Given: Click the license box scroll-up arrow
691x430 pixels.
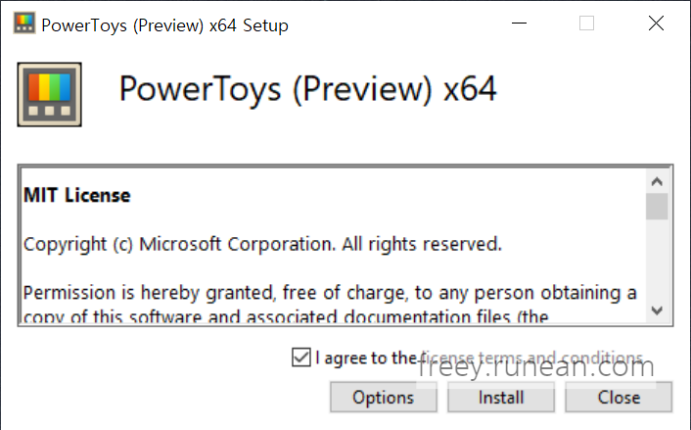Looking at the screenshot, I should tap(657, 182).
